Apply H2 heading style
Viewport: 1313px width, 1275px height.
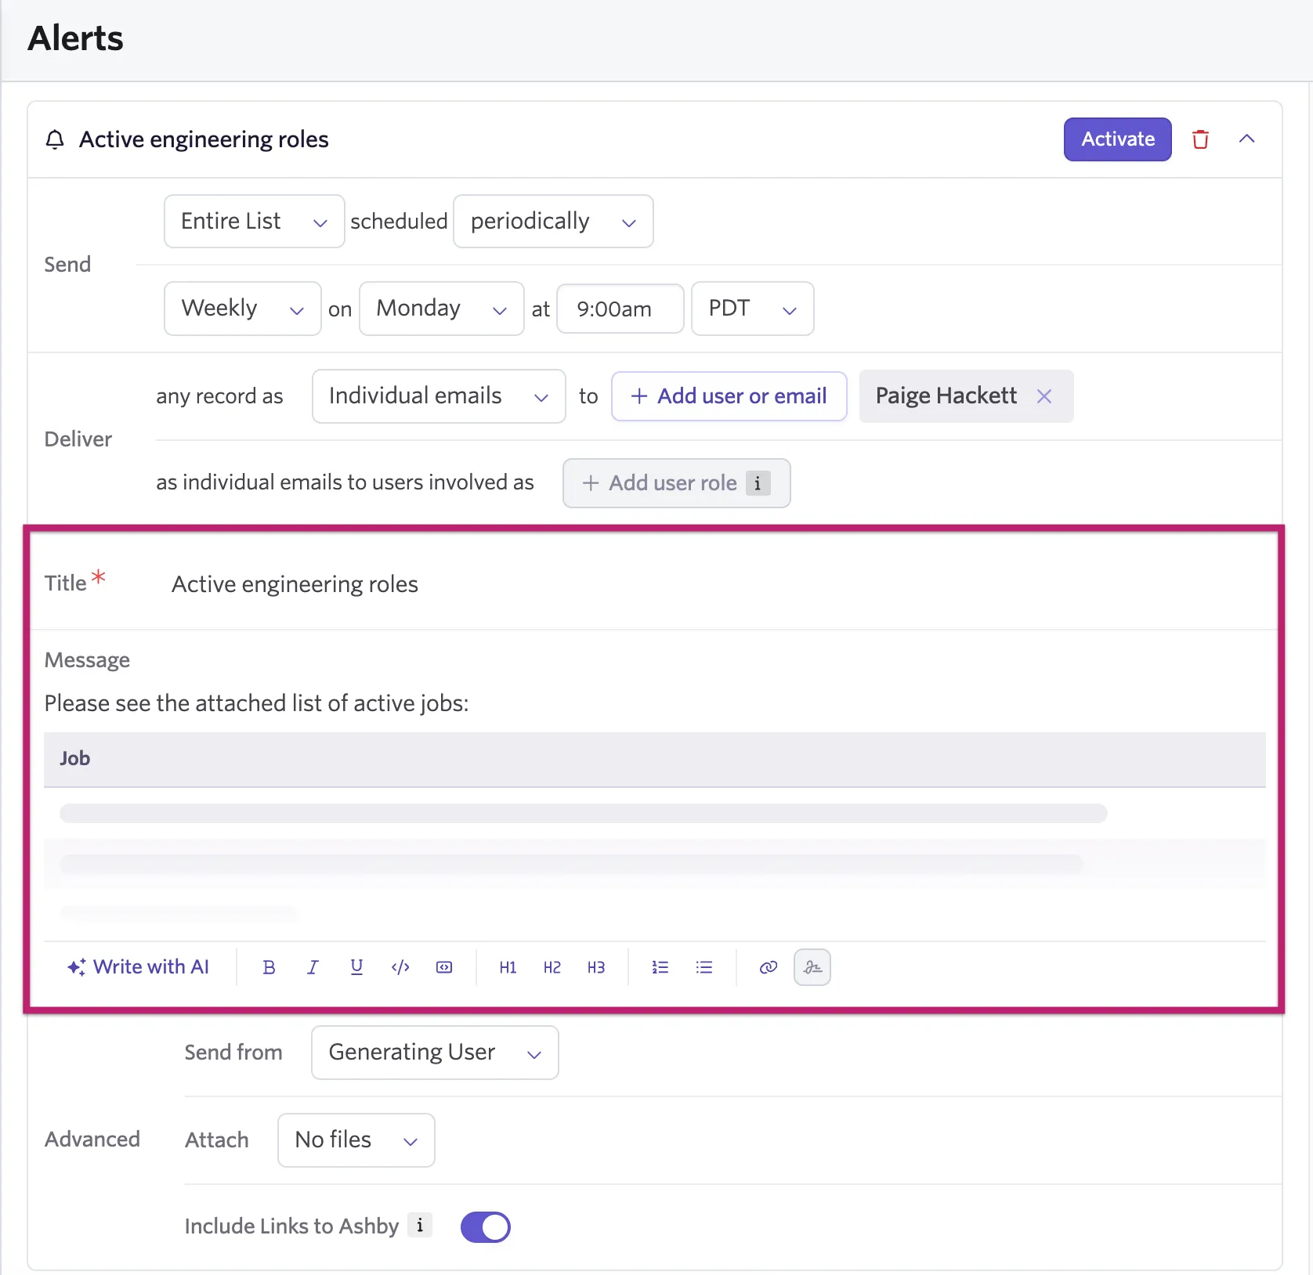coord(552,967)
